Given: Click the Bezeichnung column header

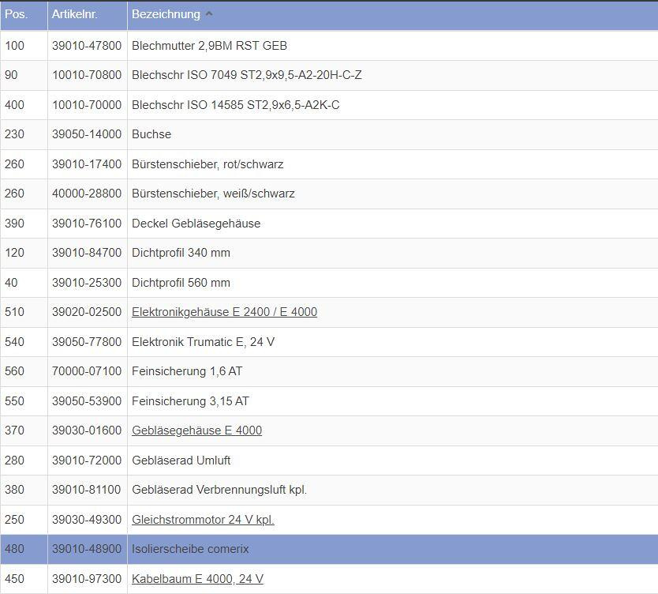Looking at the screenshot, I should click(166, 15).
